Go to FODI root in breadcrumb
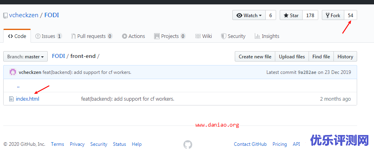Image resolution: width=374 pixels, height=151 pixels. pos(59,56)
